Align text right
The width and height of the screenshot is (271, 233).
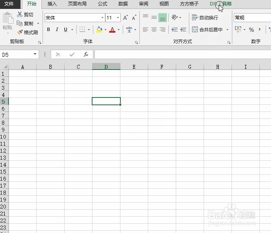click(163, 30)
